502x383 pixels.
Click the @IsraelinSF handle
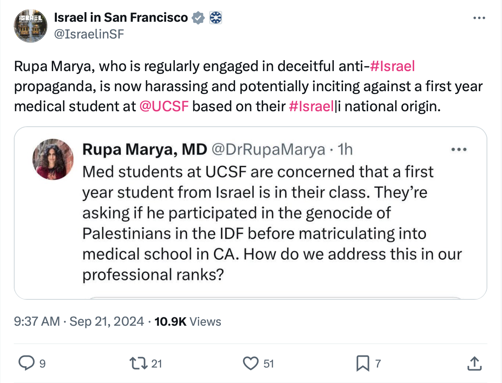click(x=89, y=34)
